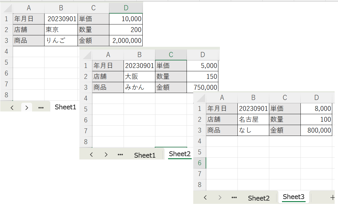Click the 商品 label in the middle window
338x206 pixels.
108,88
